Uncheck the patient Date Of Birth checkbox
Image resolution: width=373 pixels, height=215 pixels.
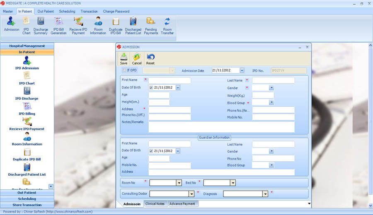coord(151,88)
